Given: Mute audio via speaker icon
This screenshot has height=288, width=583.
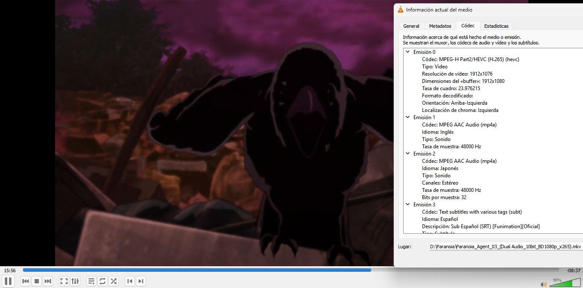Looking at the screenshot, I should point(544,284).
